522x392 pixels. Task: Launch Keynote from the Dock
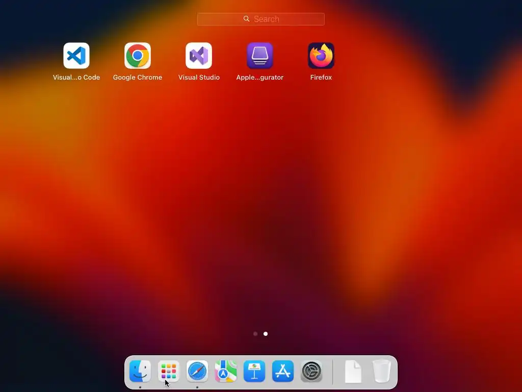tap(254, 371)
